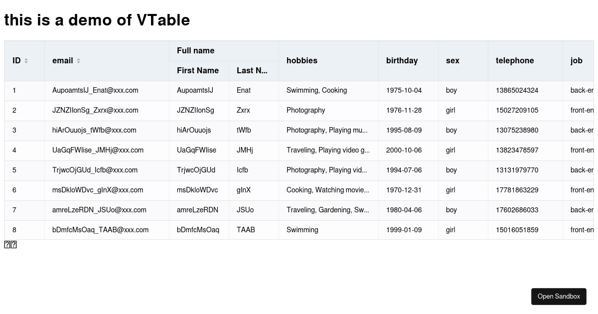This screenshot has height=314, width=598.
Task: Click the first glyph icon below the table
Action: pyautogui.click(x=6, y=244)
